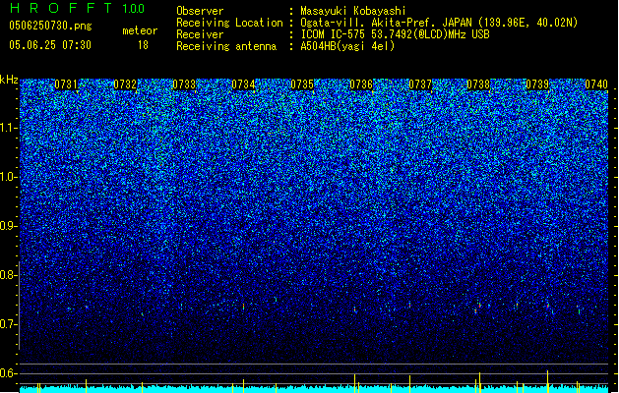Image resolution: width=619 pixels, height=393 pixels.
Task: Click the Ogata-vill. Akita-Pref. JAPAN location value
Action: click(439, 23)
